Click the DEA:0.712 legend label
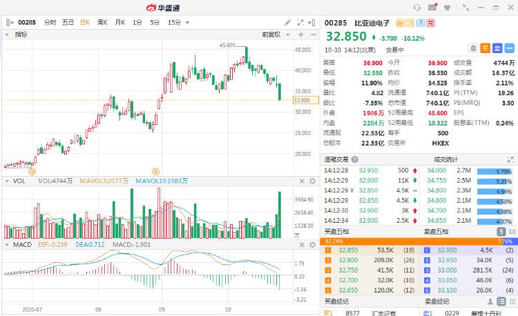518x316 pixels. pos(90,245)
